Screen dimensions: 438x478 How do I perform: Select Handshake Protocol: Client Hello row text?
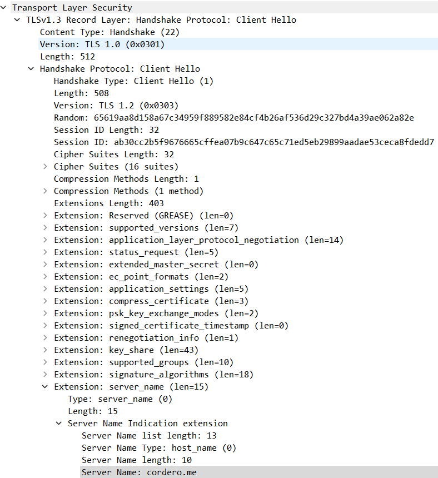[120, 68]
